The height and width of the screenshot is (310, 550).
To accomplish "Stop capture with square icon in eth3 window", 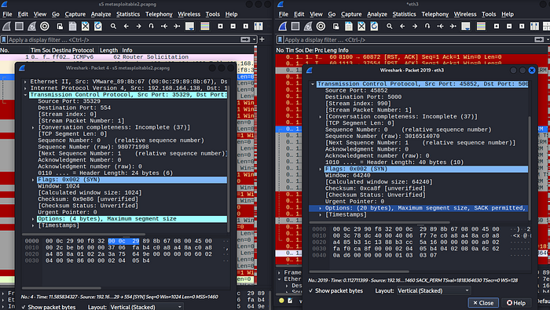I will click(295, 26).
